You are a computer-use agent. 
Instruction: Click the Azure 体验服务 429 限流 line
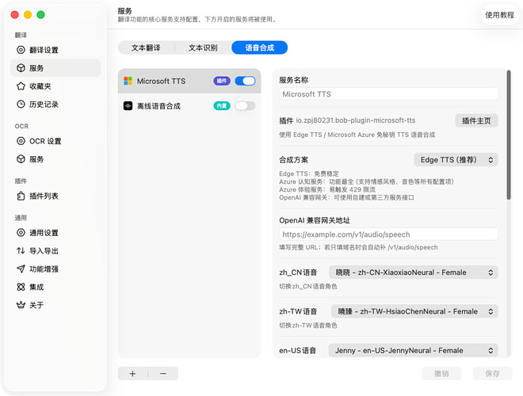327,189
